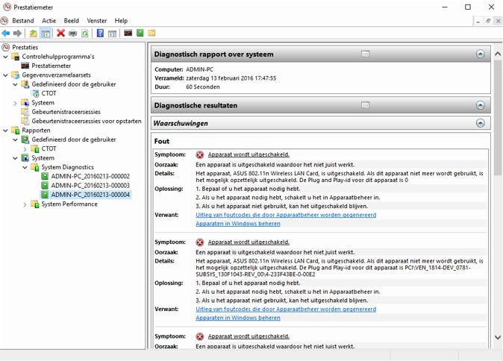Open second Uitleg van foutcodes link
The width and height of the screenshot is (503, 361).
[286, 309]
